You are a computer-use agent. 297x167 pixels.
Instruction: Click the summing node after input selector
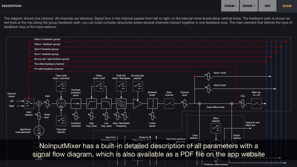39,104
